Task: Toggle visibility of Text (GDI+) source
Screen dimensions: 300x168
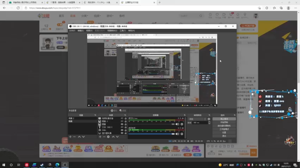Action: pyautogui.click(x=122, y=127)
